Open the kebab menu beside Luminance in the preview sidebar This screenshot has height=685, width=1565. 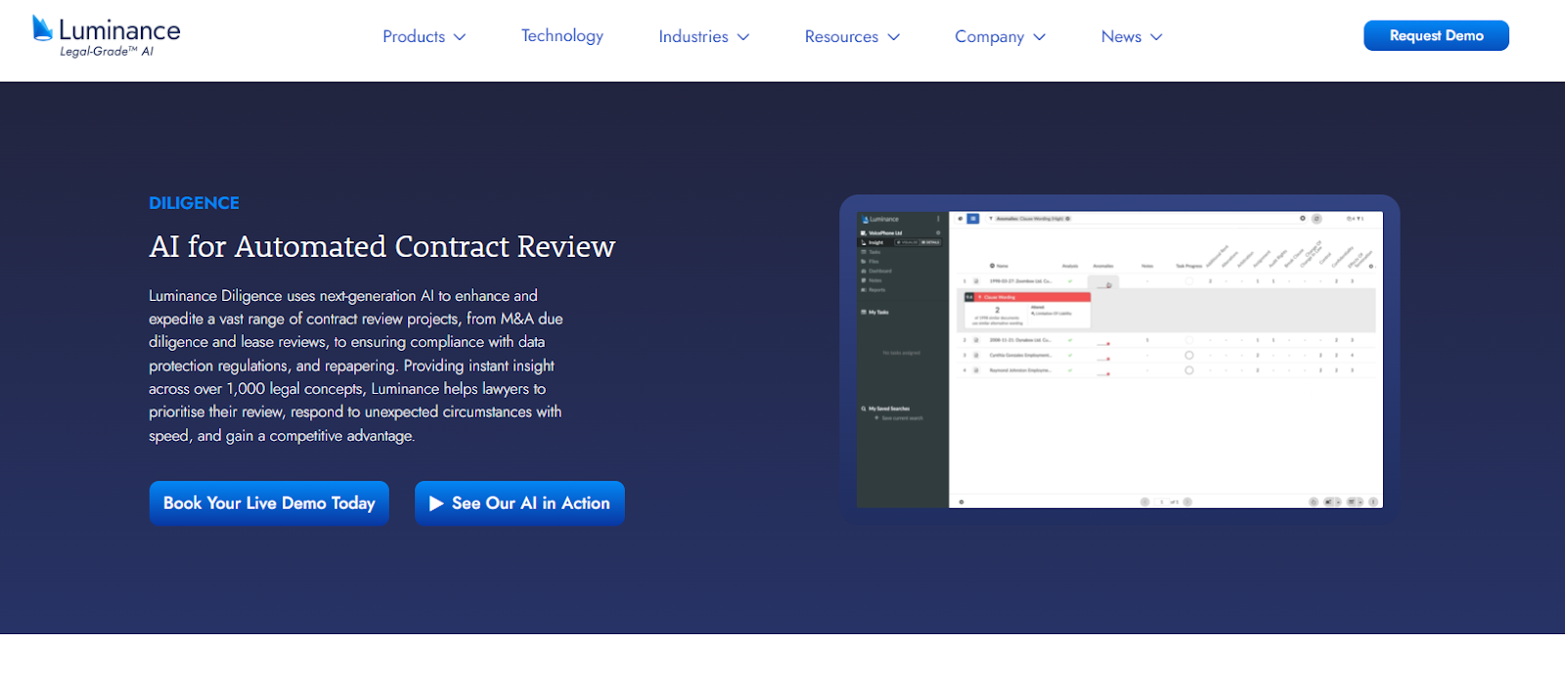point(939,219)
